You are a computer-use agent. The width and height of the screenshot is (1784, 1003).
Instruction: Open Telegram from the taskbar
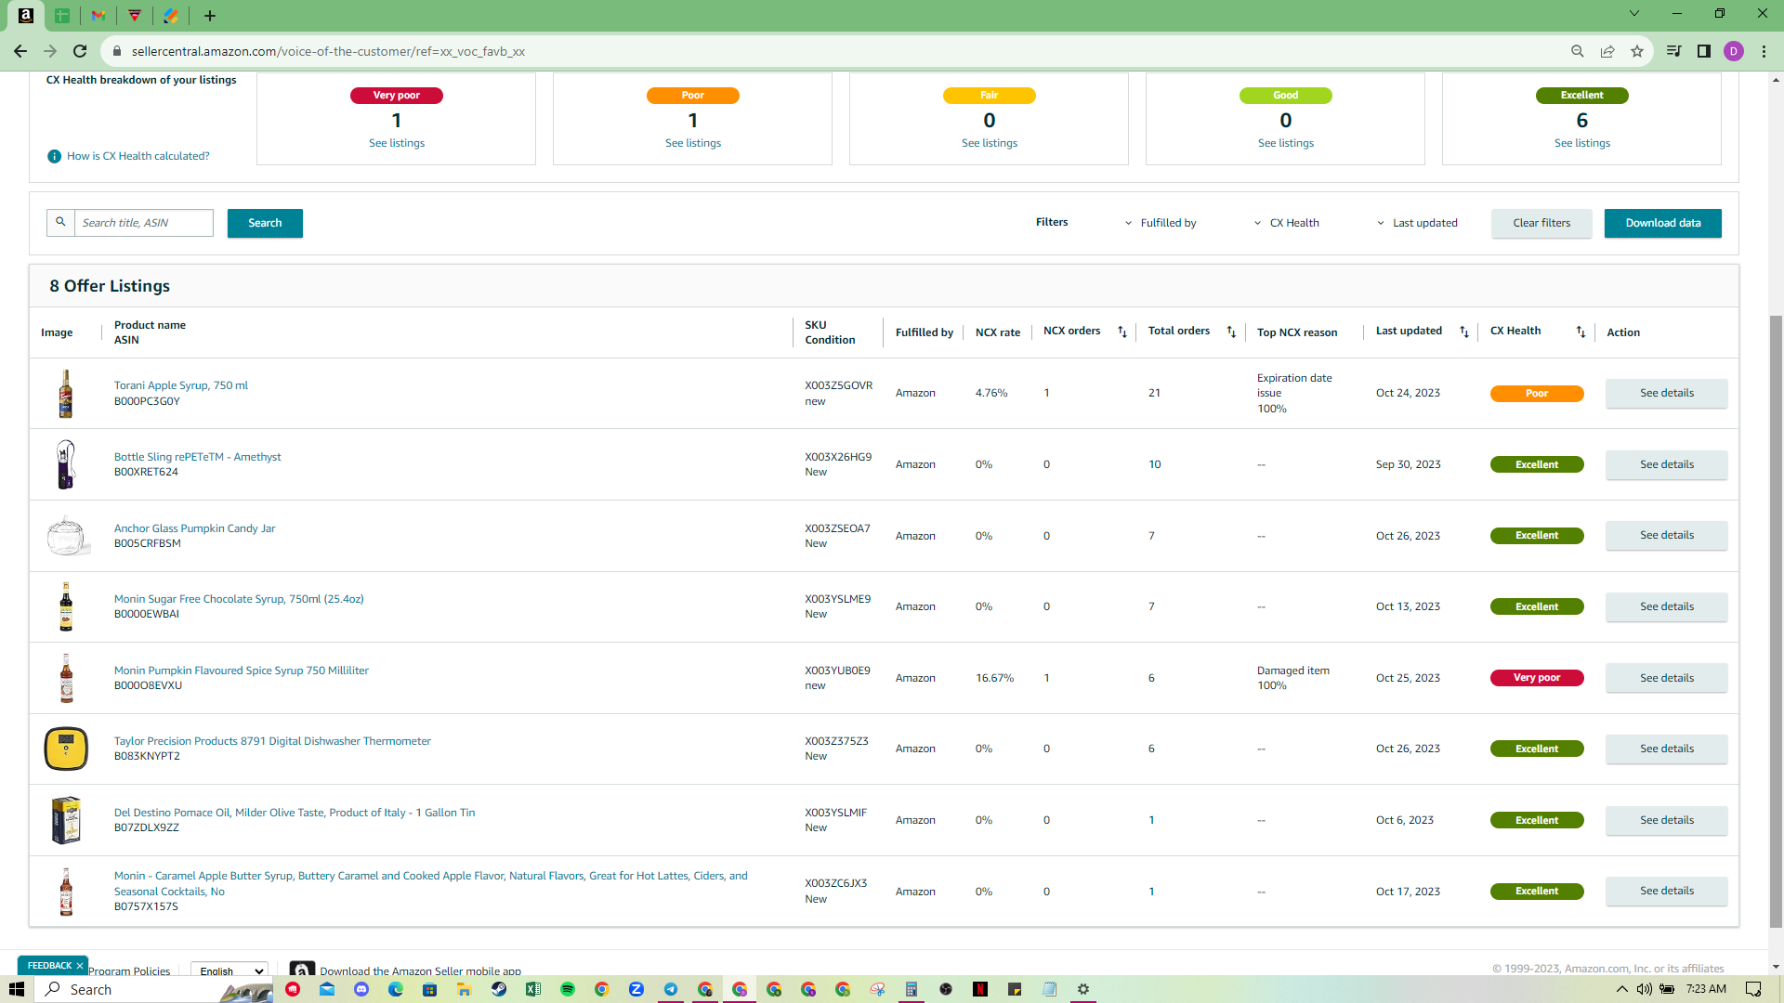pyautogui.click(x=671, y=989)
